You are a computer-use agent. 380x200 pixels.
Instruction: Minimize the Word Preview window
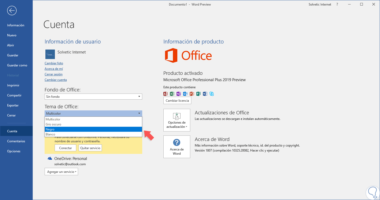point(349,4)
